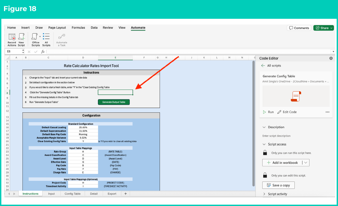Screen dimensions: 338x206
Task: Click the select-all corner of the sheet
Action: pyautogui.click(x=7, y=58)
